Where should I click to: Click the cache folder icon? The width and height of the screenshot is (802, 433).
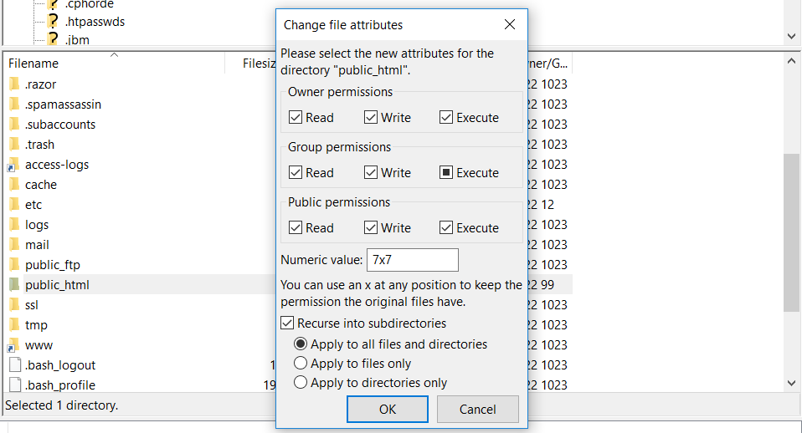click(x=14, y=185)
